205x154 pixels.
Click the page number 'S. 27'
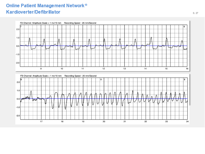[x=195, y=13]
